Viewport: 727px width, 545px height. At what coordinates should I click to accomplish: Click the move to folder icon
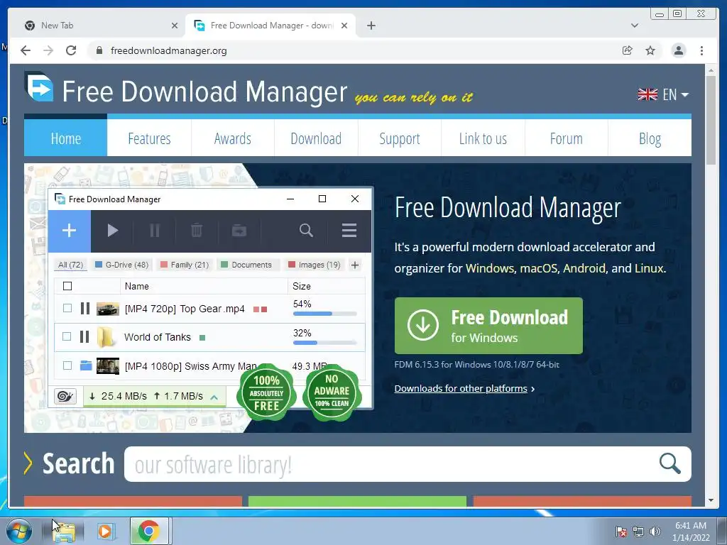(239, 231)
